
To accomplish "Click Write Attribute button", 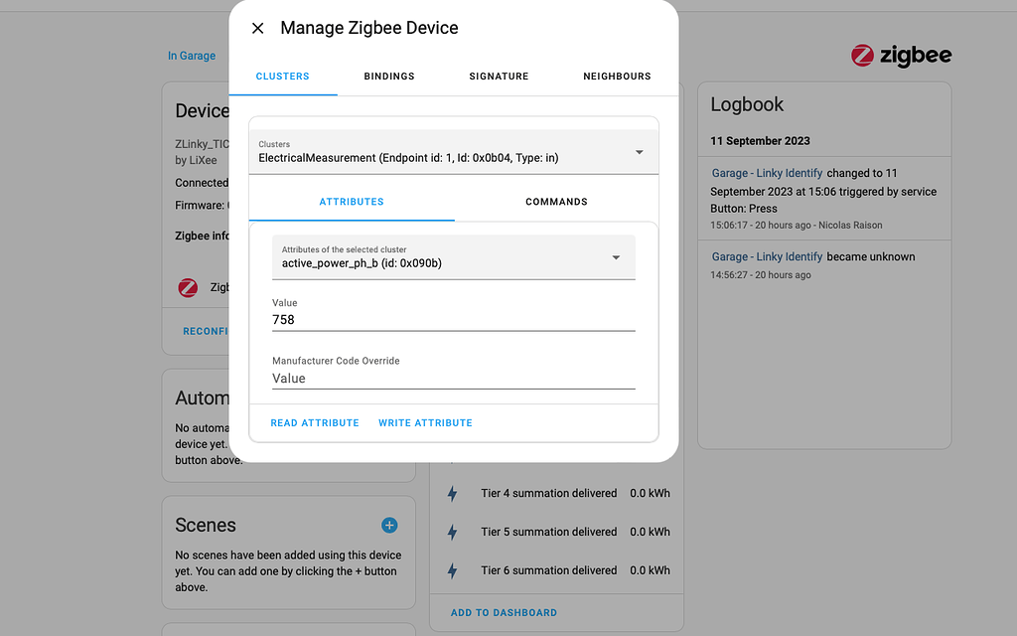I will pos(425,423).
